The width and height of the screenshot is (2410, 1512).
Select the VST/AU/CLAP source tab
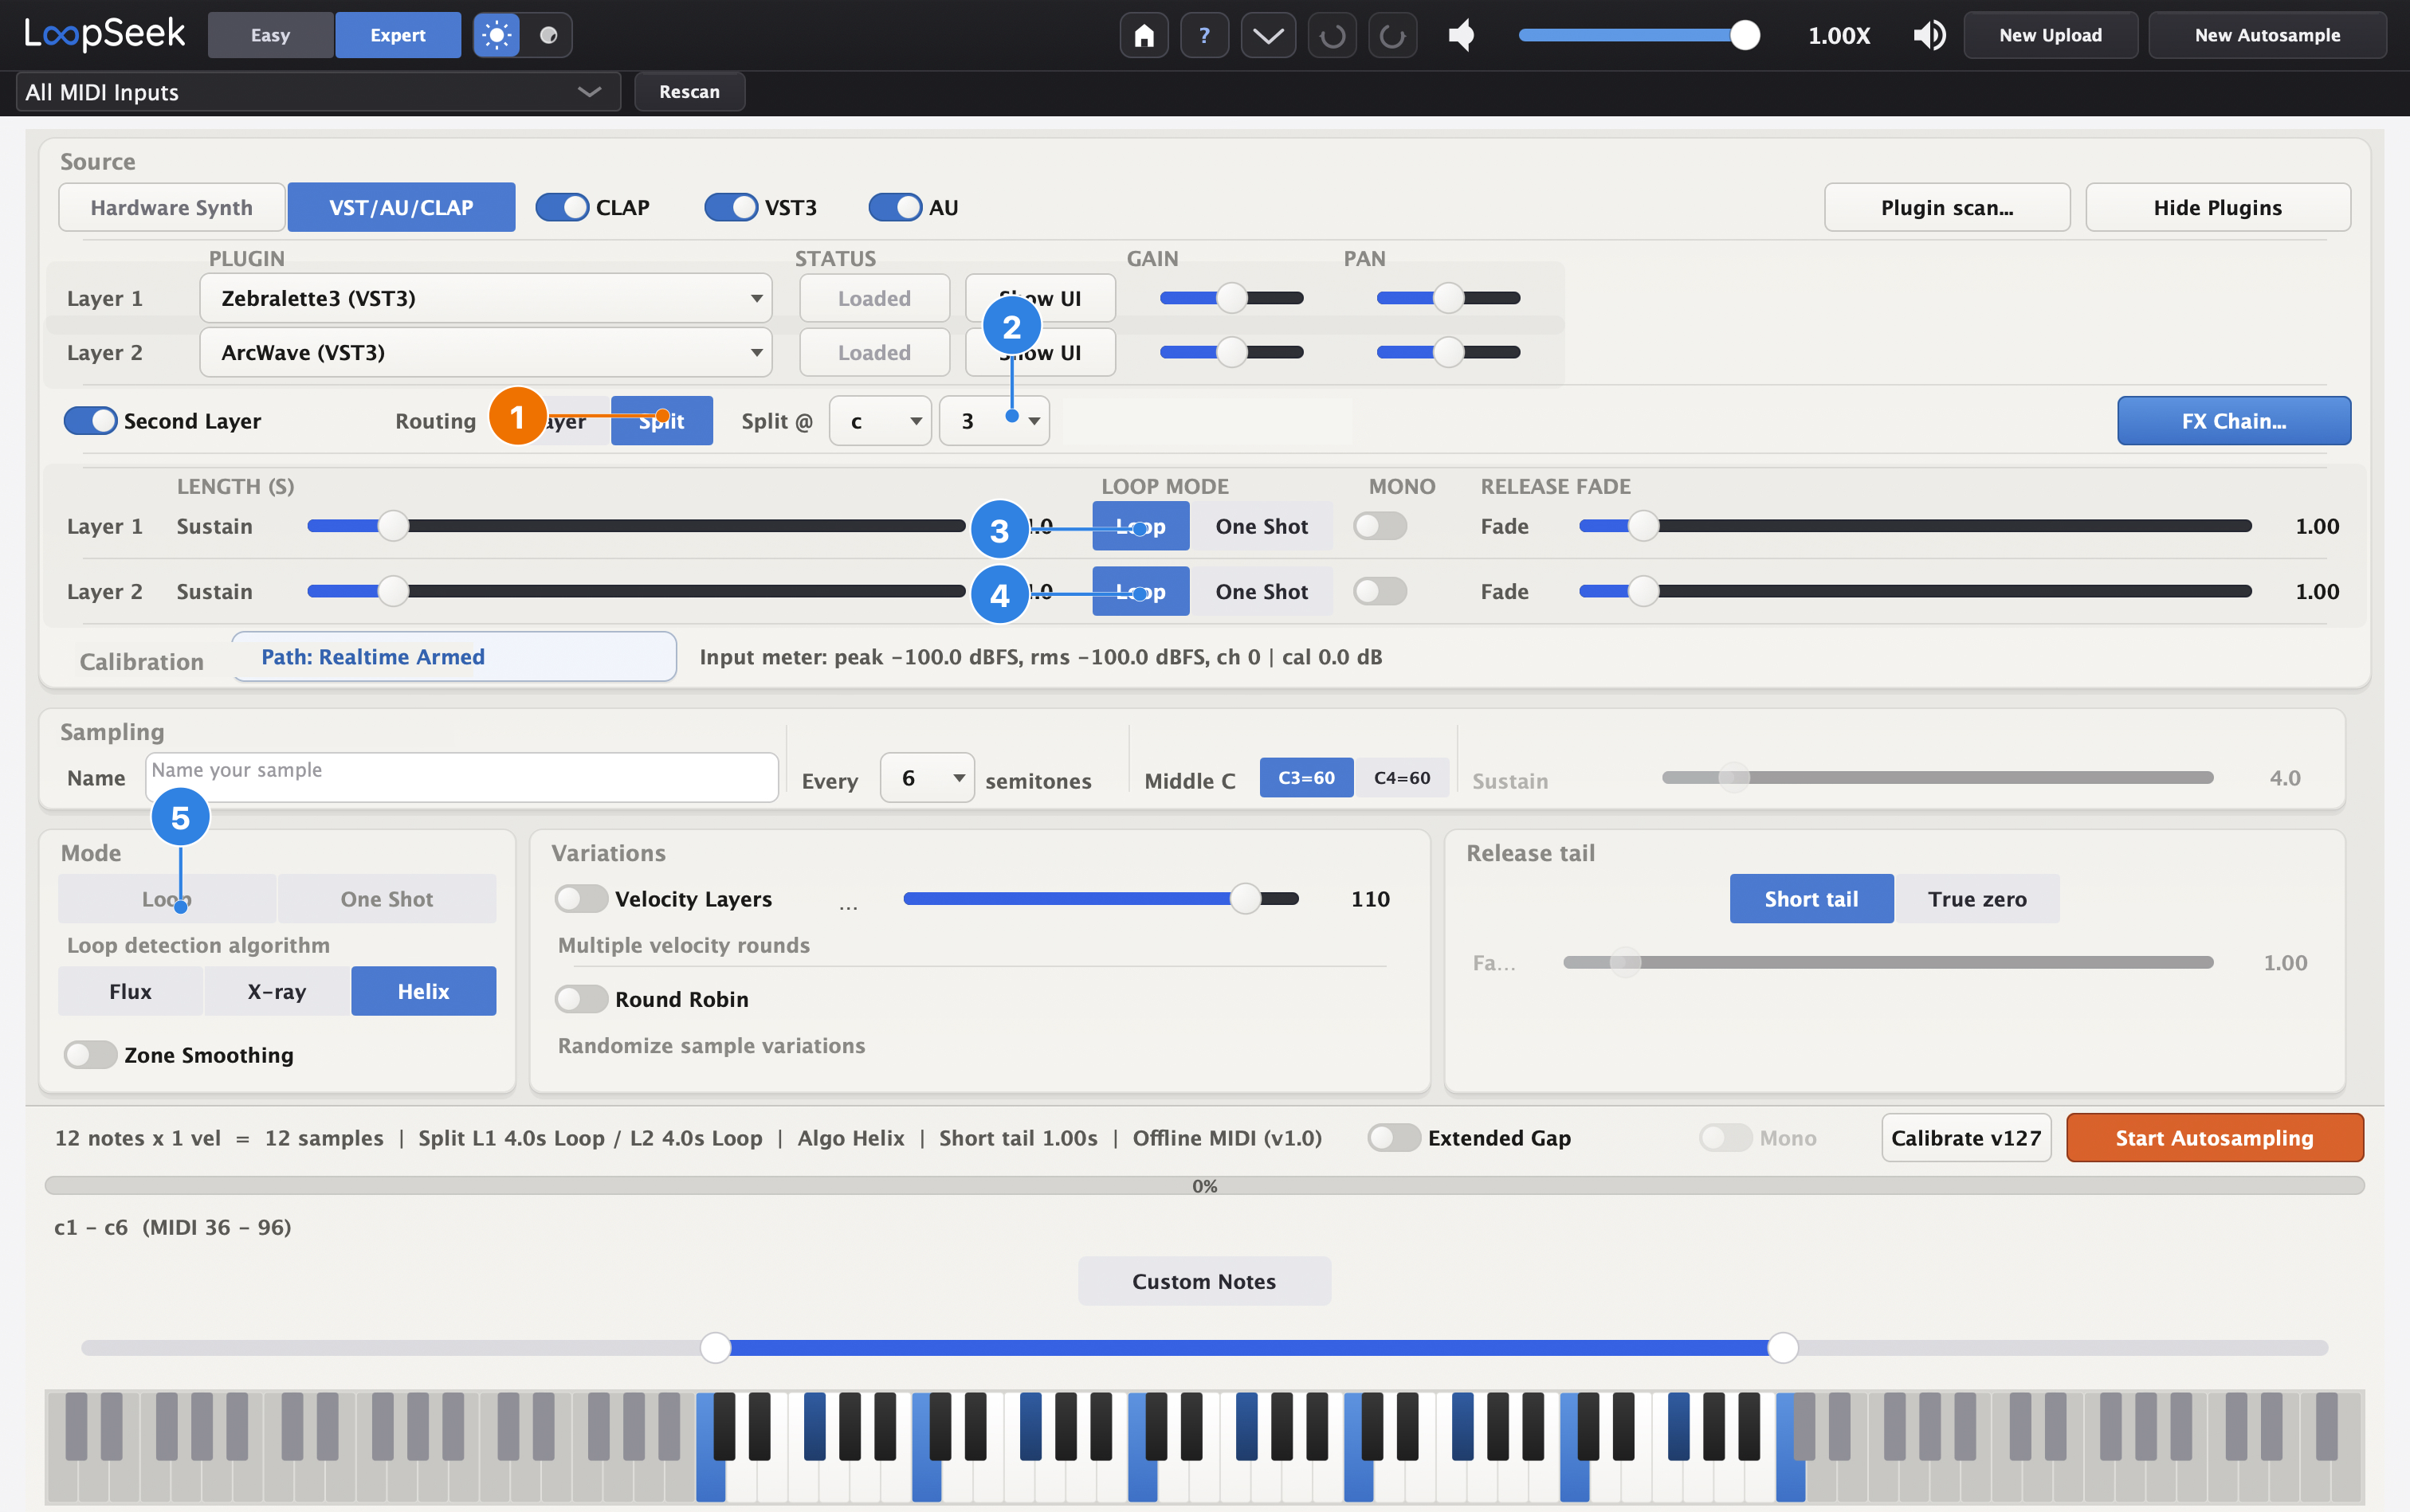click(401, 208)
